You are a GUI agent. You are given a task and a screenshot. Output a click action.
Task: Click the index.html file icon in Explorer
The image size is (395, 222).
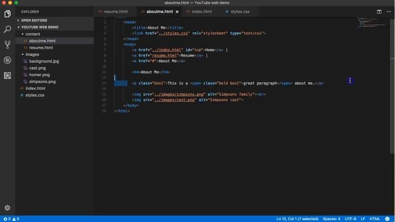(x=22, y=88)
